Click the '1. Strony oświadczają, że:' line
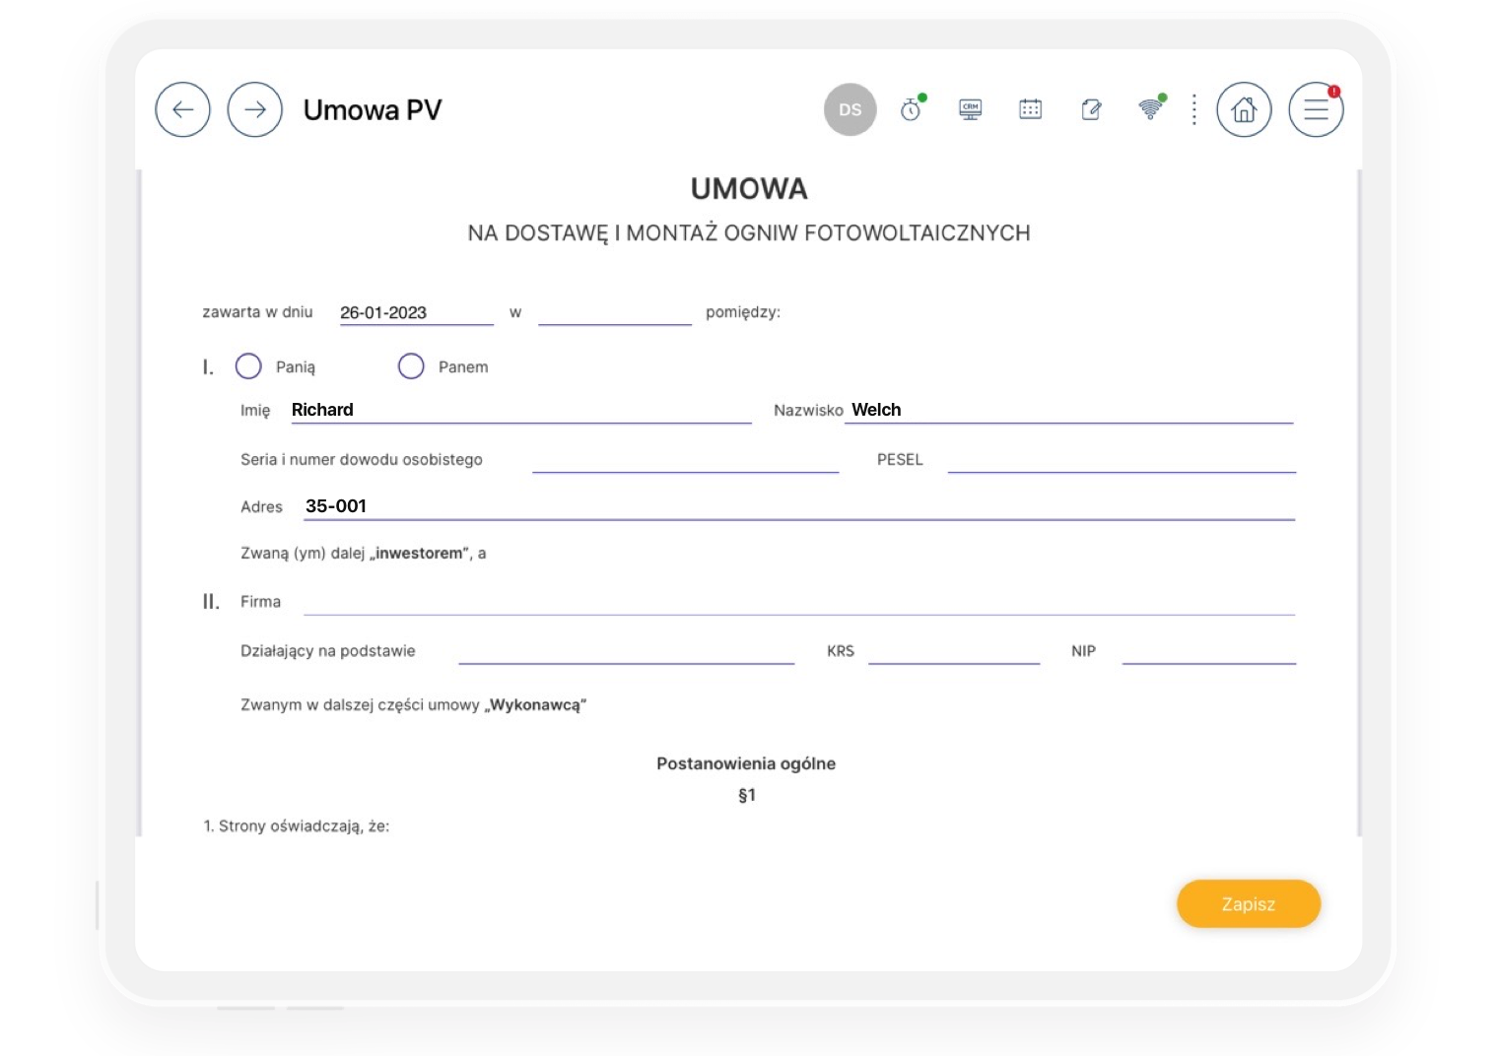This screenshot has height=1056, width=1498. 297,826
